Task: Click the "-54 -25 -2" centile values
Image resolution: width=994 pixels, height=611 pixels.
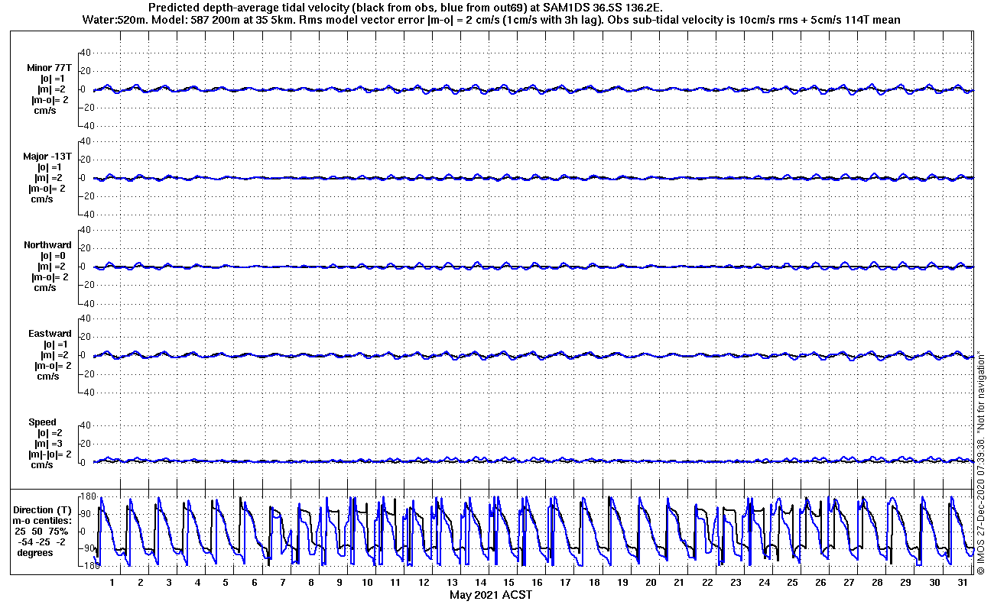Action: pos(42,542)
